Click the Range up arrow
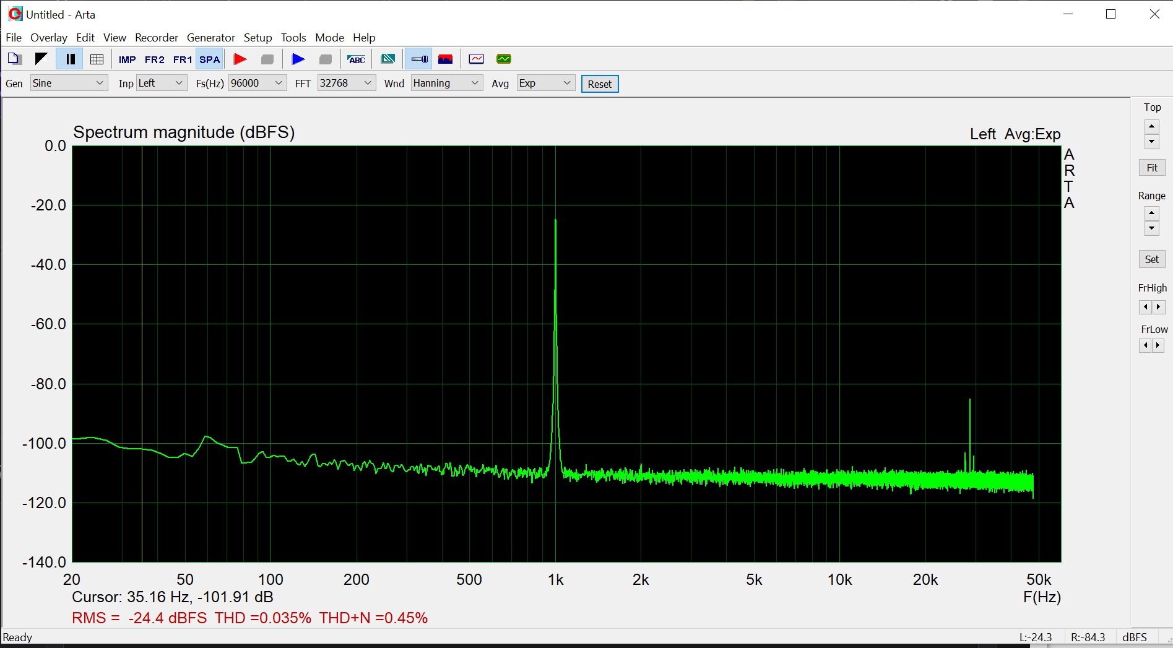This screenshot has height=648, width=1173. click(1151, 214)
